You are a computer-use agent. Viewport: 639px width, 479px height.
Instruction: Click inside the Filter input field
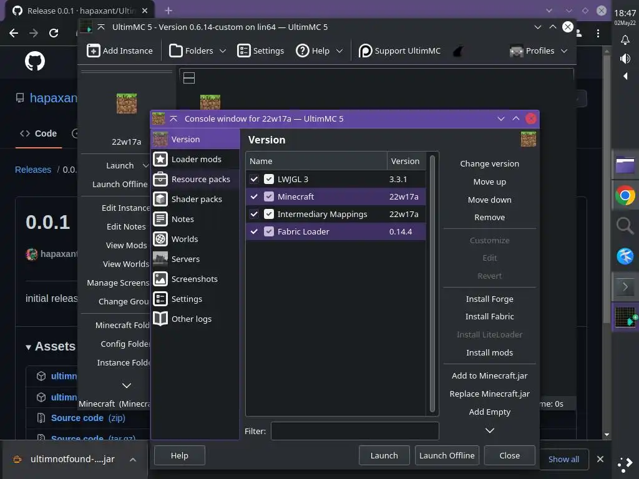pyautogui.click(x=354, y=431)
